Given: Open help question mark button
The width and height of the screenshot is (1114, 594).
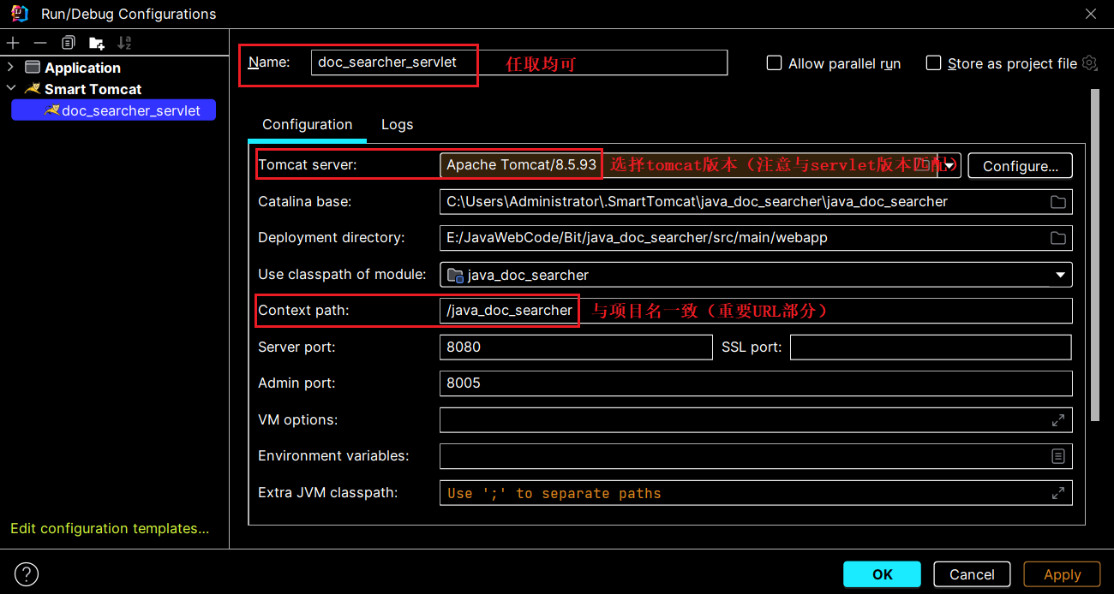Looking at the screenshot, I should click(x=27, y=574).
